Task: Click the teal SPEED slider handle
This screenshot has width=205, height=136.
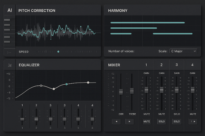Action: 58,52
